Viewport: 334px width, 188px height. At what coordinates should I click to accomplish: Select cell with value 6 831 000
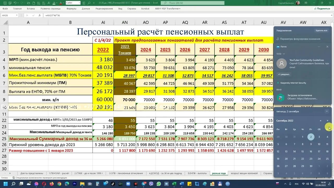(125, 139)
